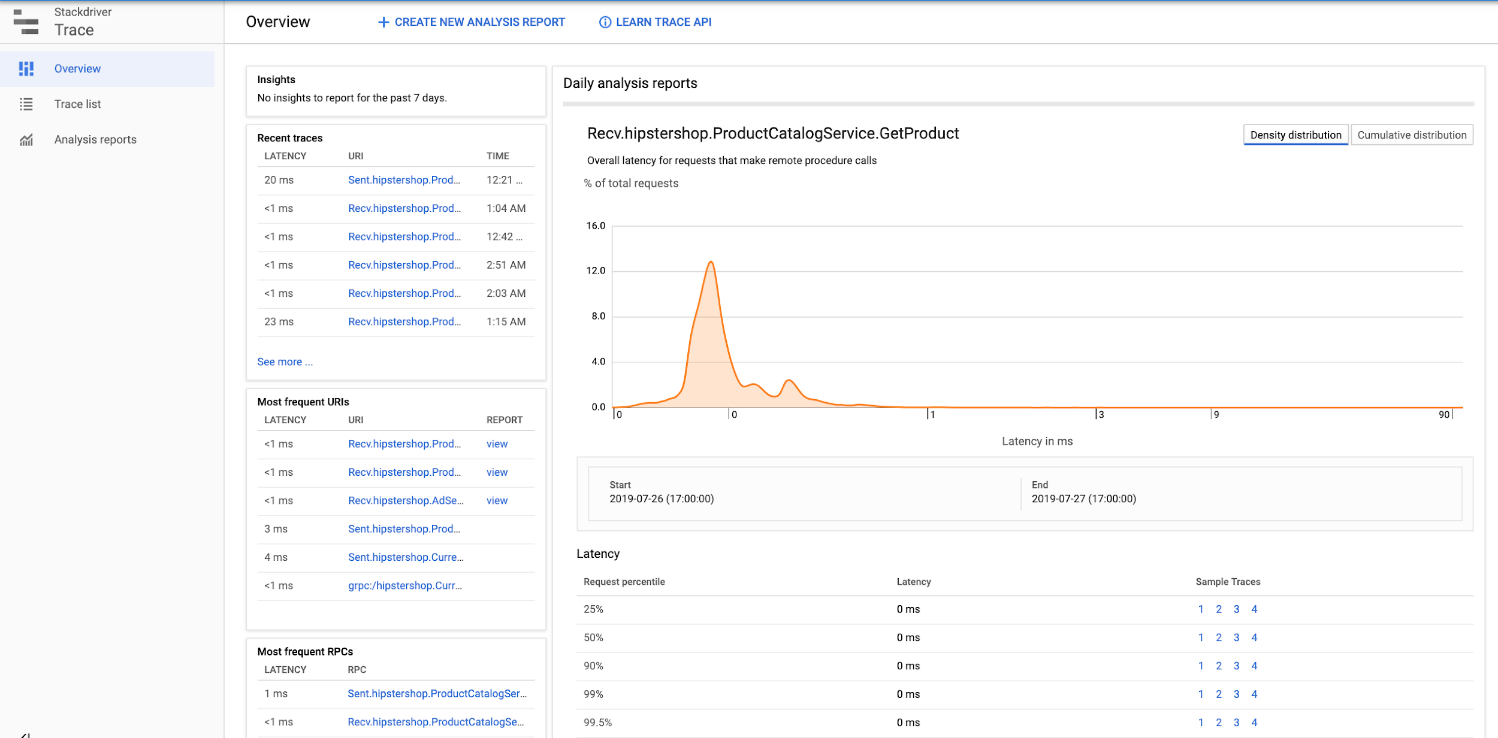This screenshot has width=1498, height=738.
Task: Click sample trace 1 for 99th percentile
Action: 1201,694
